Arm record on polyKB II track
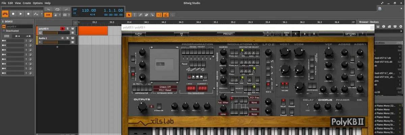 [x=62, y=29]
